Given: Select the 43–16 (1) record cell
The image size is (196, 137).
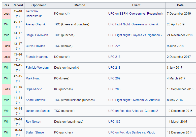Looking at the screenshot, I should coord(18,57).
